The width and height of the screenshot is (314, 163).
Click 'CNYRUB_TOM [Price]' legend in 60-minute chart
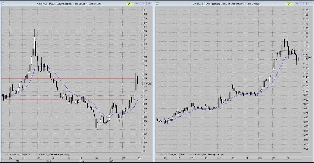(x=174, y=155)
